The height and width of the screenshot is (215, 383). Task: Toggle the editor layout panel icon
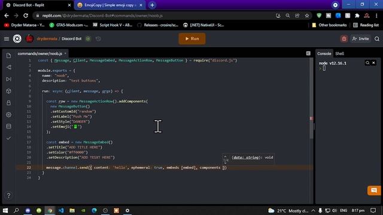pos(308,53)
